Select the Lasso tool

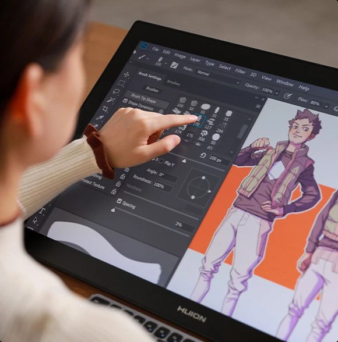coord(116,92)
